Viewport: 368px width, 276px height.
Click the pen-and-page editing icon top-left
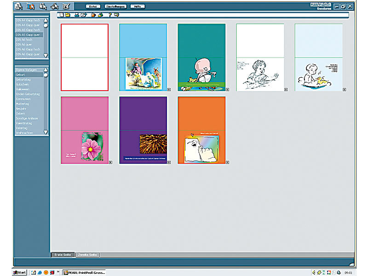tap(65, 5)
